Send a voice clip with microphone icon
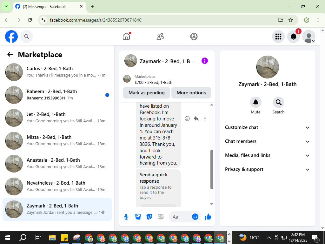Screen dimensions: 325x244 pos(126,217)
